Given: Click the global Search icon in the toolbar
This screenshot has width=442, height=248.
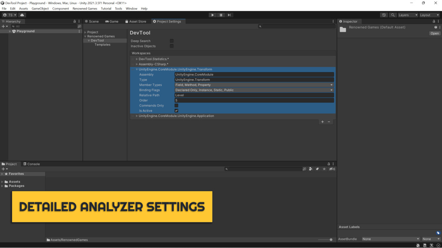Looking at the screenshot, I should (x=393, y=15).
